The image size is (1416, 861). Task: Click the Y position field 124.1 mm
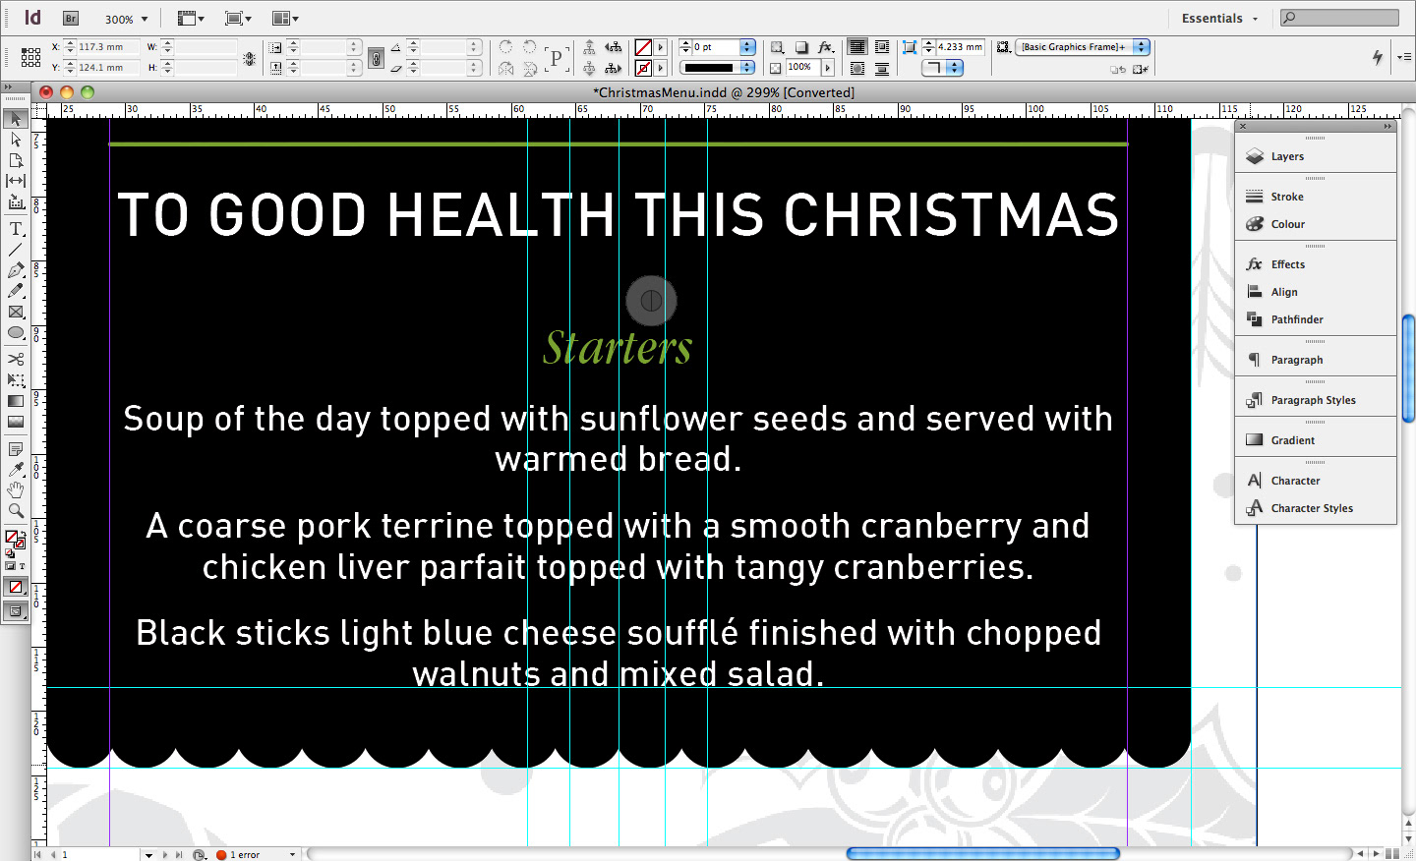tap(107, 68)
